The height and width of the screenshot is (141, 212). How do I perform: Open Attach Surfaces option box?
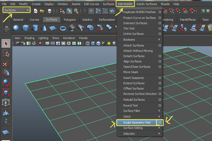(160, 45)
